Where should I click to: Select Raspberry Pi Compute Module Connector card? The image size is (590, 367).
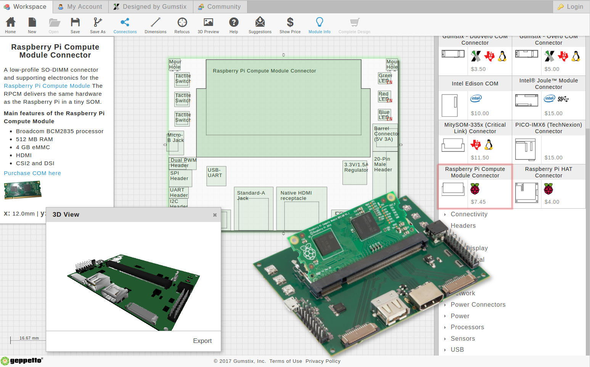pos(475,187)
